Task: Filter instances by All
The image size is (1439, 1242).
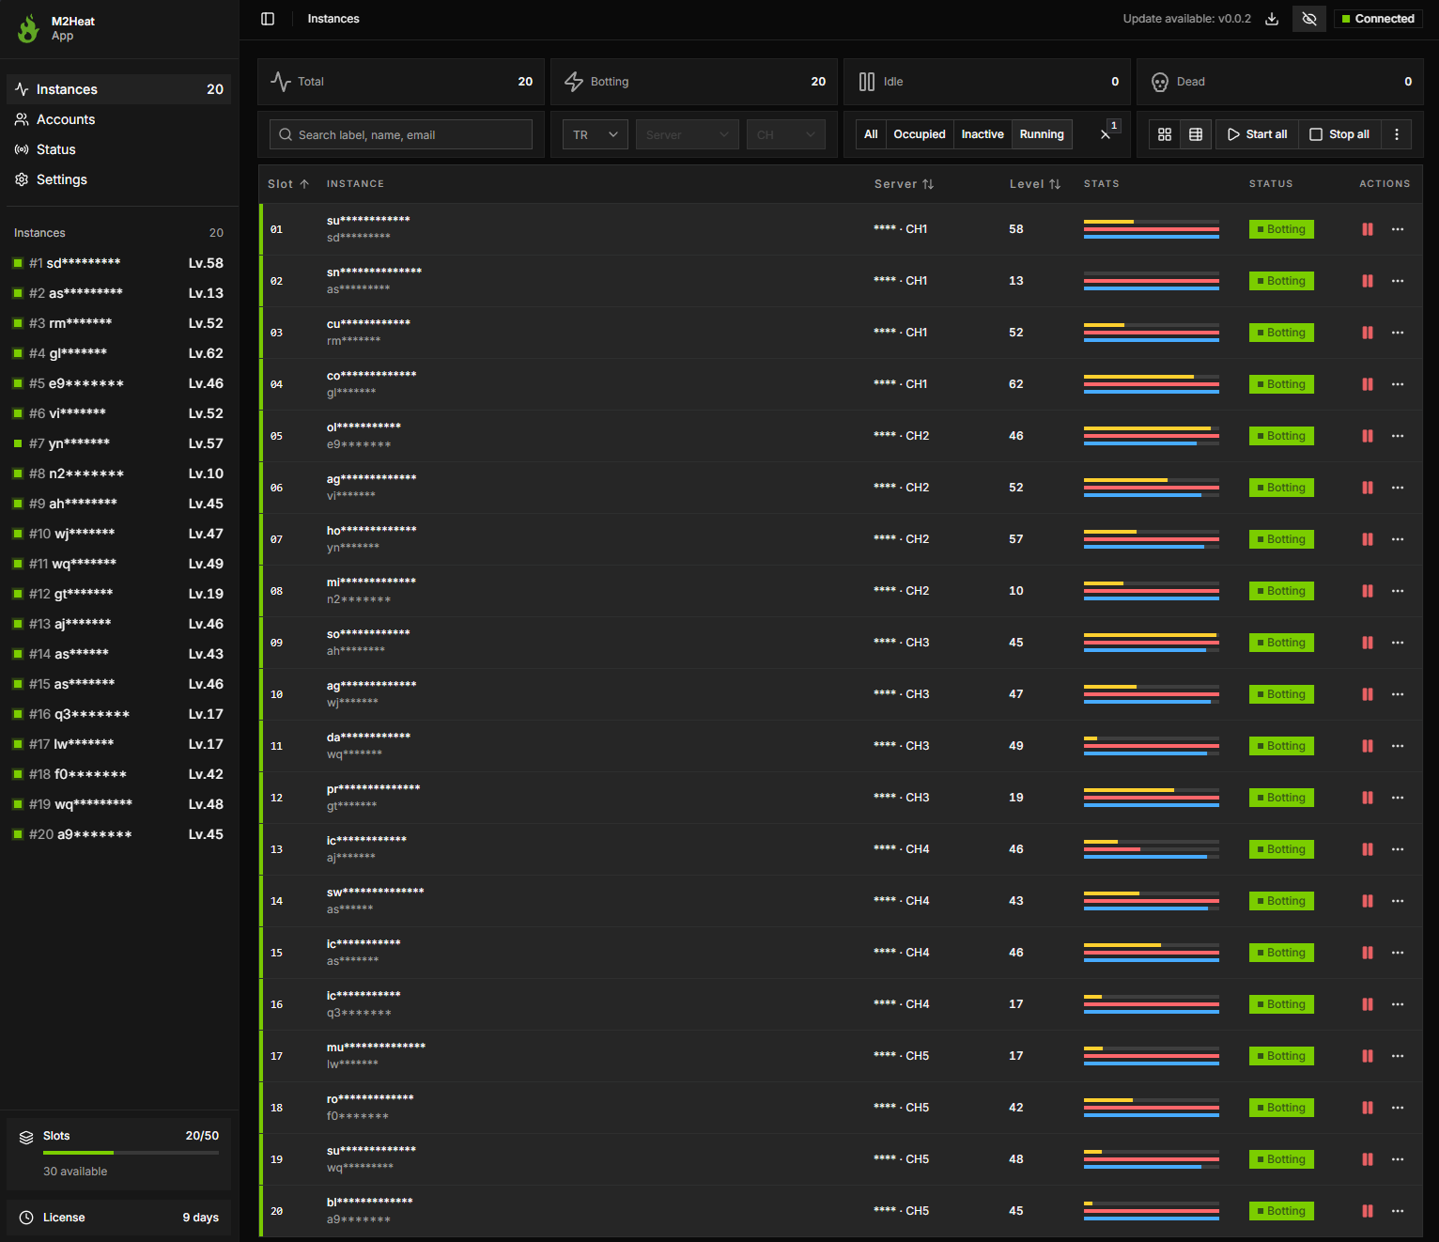Action: click(x=871, y=134)
